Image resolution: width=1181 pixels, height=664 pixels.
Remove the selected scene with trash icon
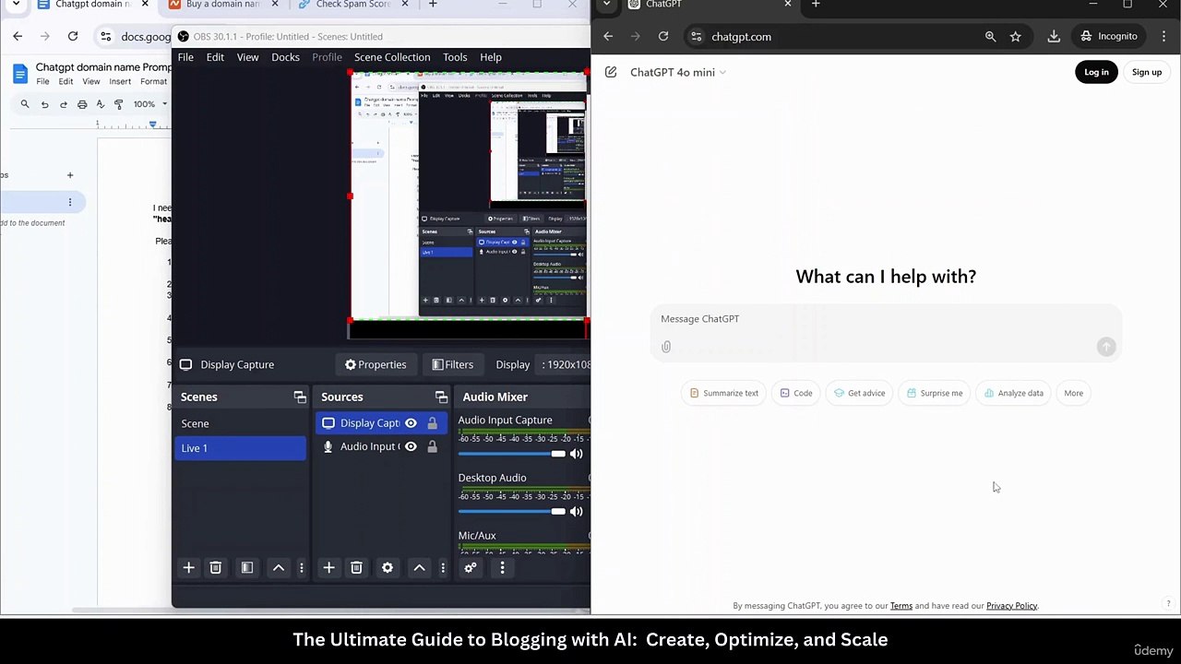coord(215,568)
